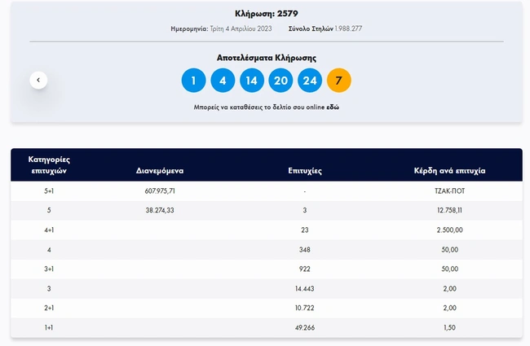Select the blue ball number 20
The width and height of the screenshot is (530, 346).
(280, 81)
